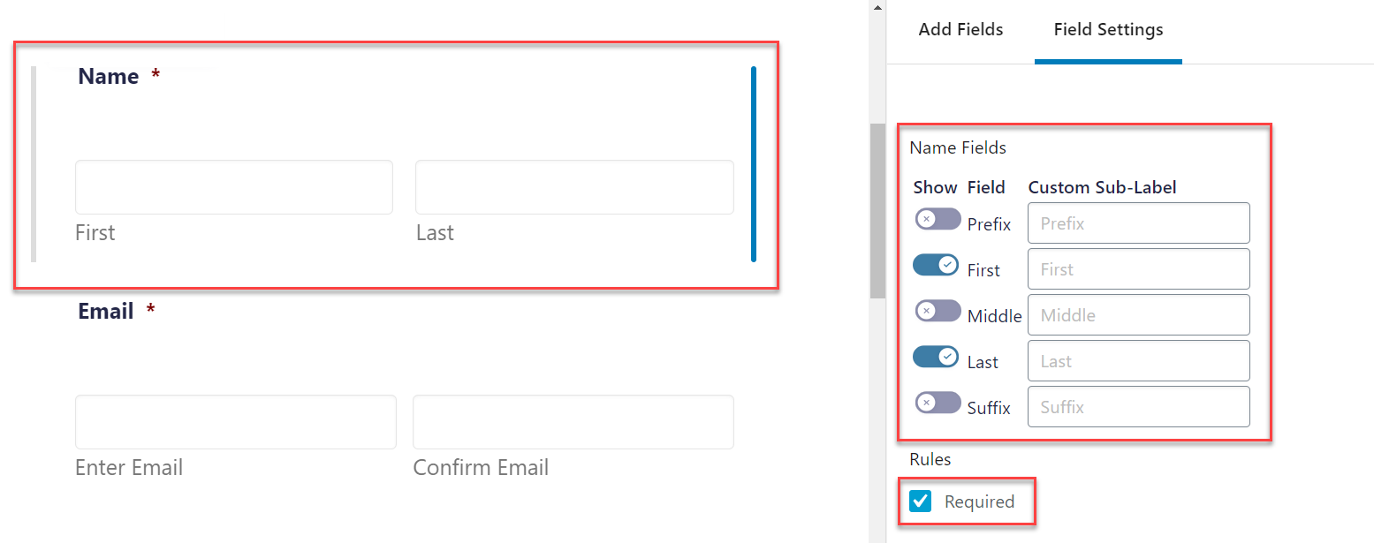Select the Suffix custom sub-label field
The height and width of the screenshot is (543, 1374).
[x=1139, y=407]
